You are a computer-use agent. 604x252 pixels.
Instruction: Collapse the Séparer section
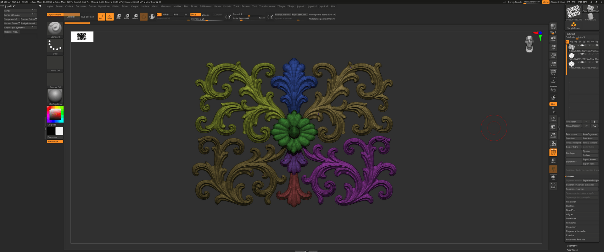click(570, 176)
